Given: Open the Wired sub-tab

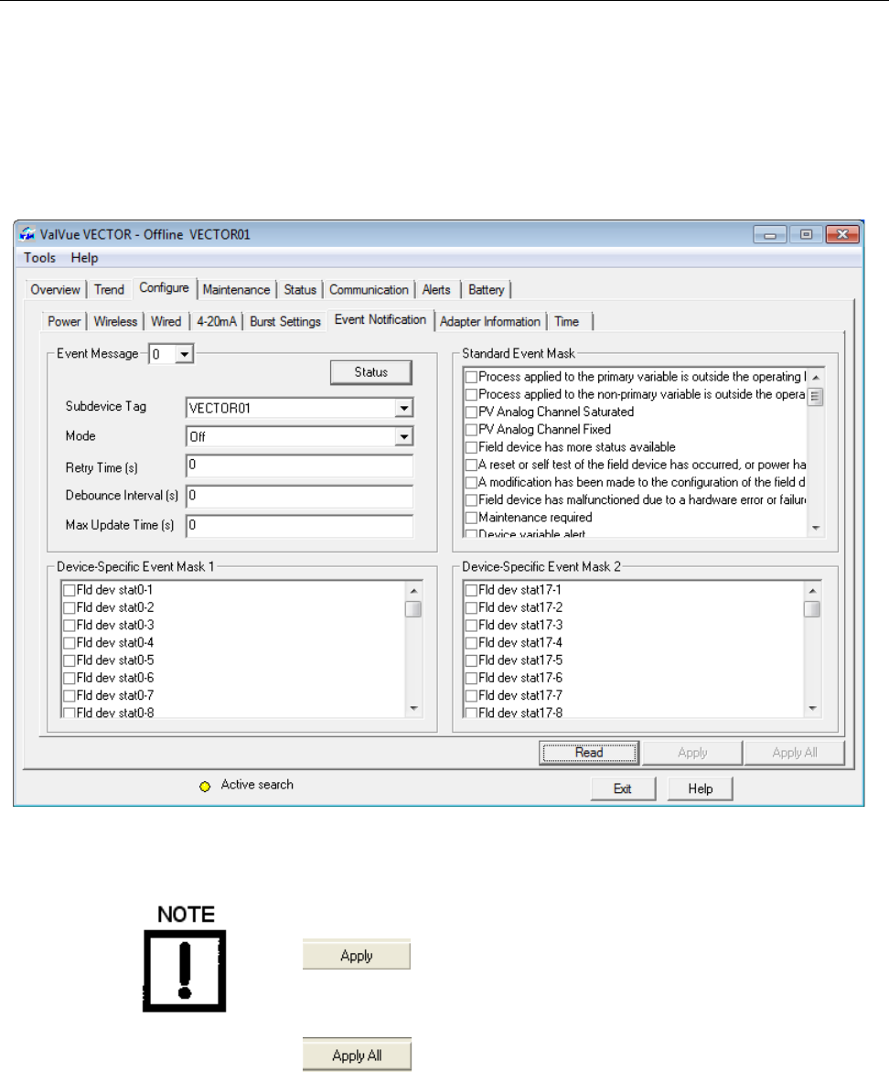Looking at the screenshot, I should click(166, 321).
